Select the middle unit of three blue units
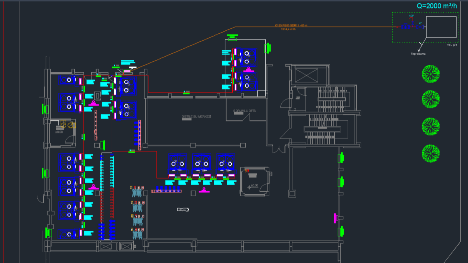Viewport: 468px width, 263px height. [202, 163]
